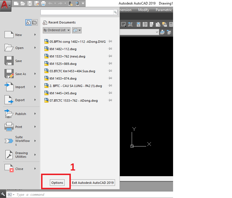The width and height of the screenshot is (232, 198).
Task: Open the icon display size dropdown
Action: [77, 30]
